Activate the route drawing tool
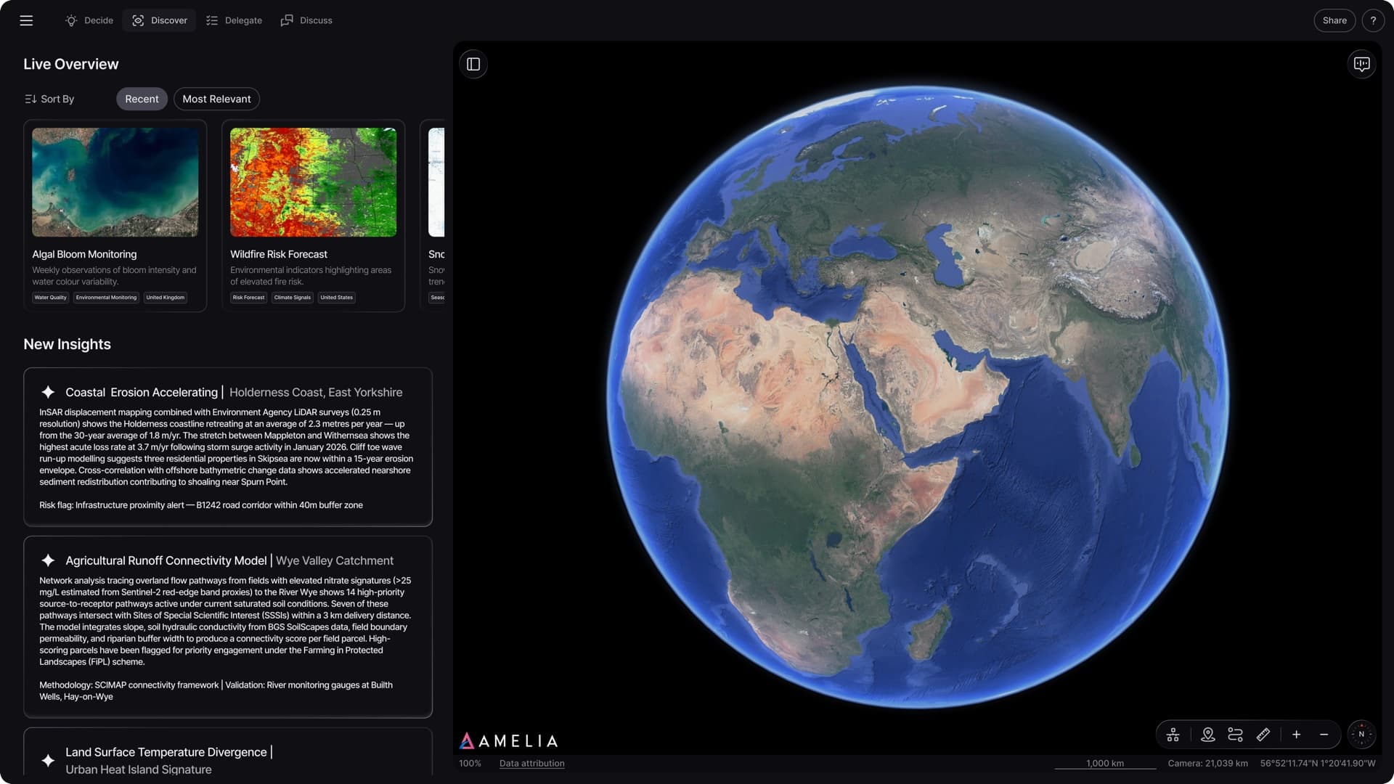This screenshot has width=1394, height=784. [1235, 735]
